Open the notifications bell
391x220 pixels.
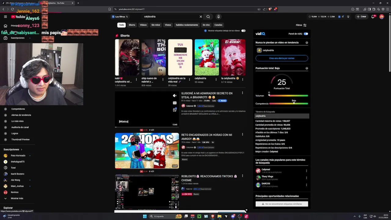[373, 16]
